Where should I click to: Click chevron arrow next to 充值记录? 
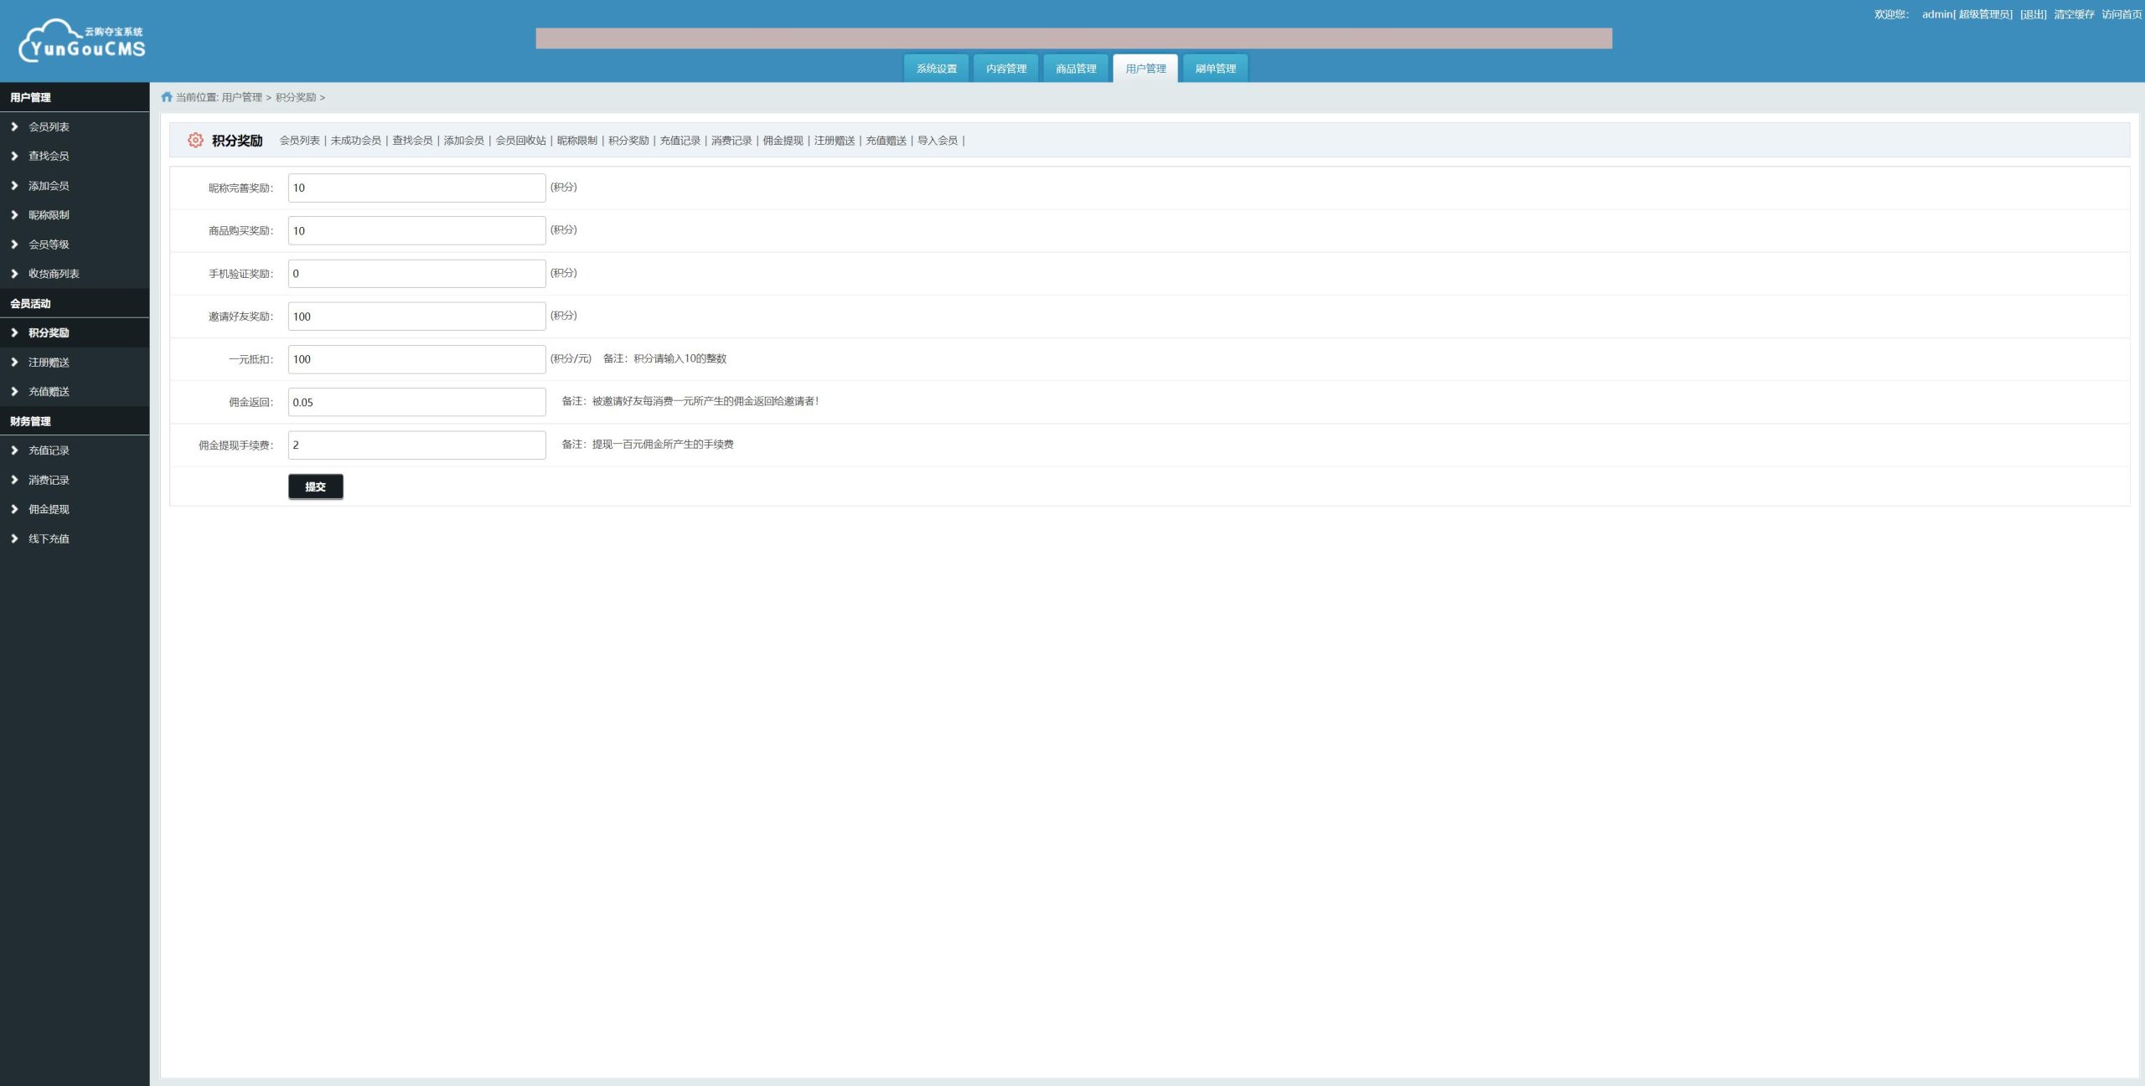[x=14, y=450]
